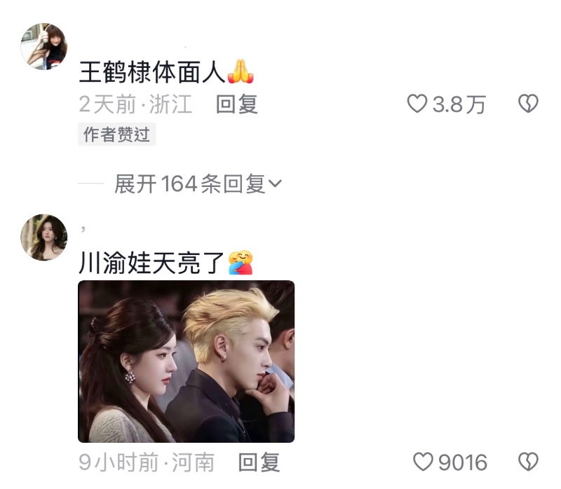Select the 王鹤棣体面人 comment text
The height and width of the screenshot is (489, 561).
pos(151,72)
